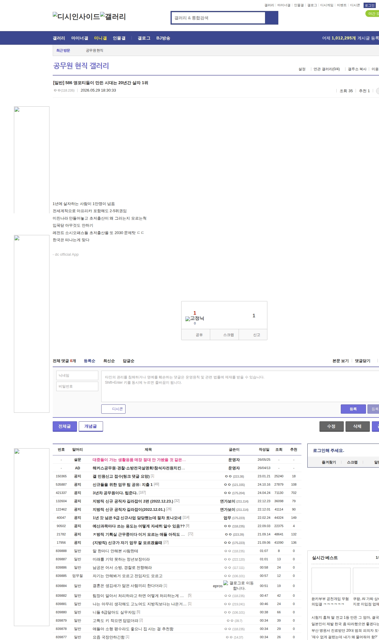This screenshot has width=379, height=640.
Task: Select the 전체글 tab button
Action: (x=65, y=426)
